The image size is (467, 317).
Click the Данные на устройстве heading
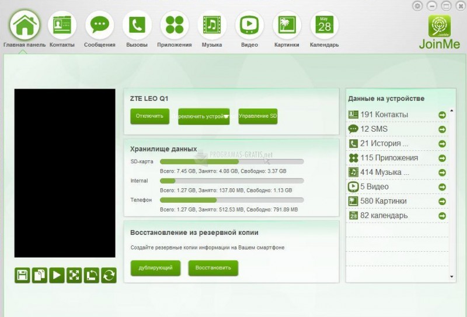[x=386, y=98]
